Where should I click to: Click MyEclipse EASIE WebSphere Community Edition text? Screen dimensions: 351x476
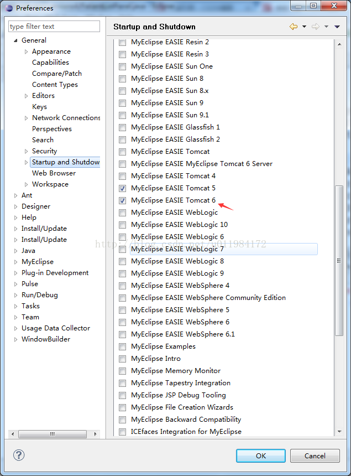(x=208, y=298)
